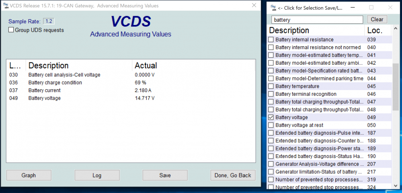
Task: Check Extended battery diagnosis-Counter item 188
Action: point(271,141)
